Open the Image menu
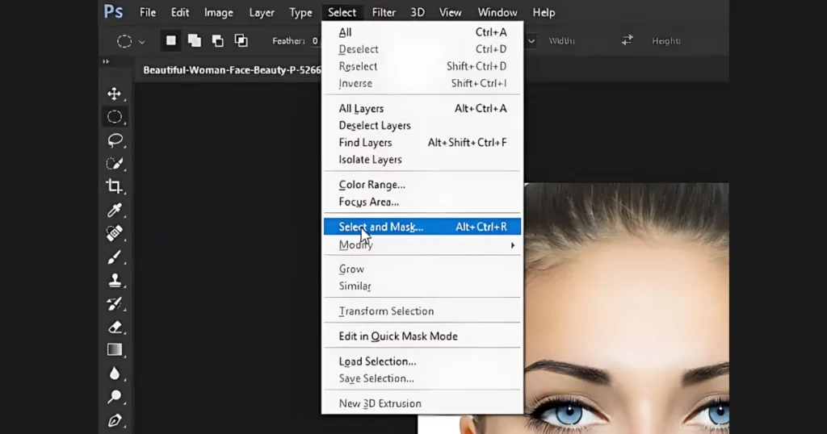 pyautogui.click(x=218, y=12)
